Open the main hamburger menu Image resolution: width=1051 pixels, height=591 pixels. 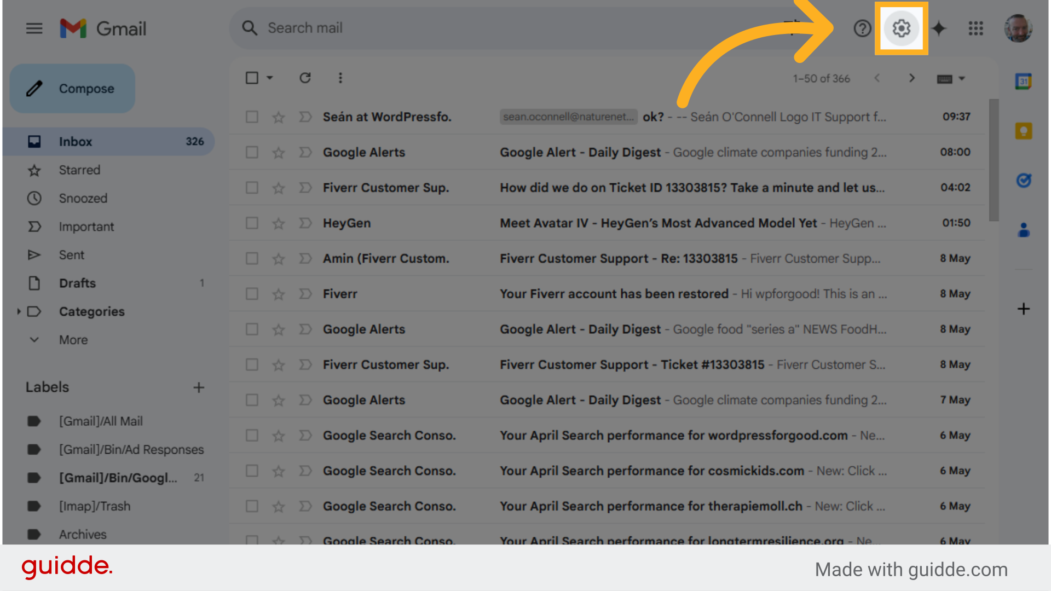pyautogui.click(x=34, y=28)
